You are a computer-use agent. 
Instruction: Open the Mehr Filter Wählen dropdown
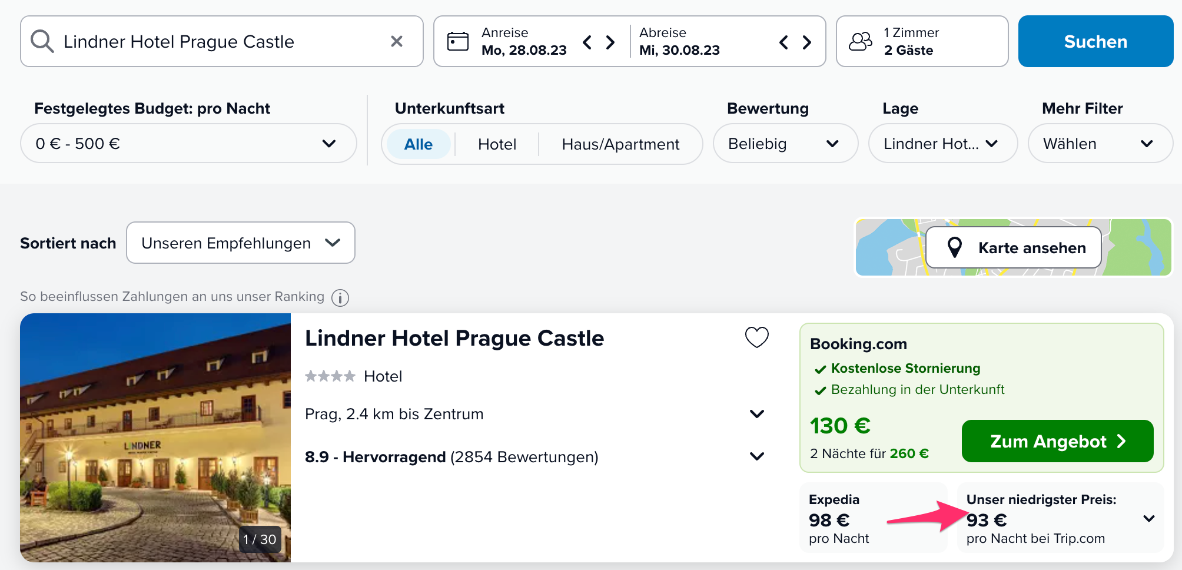pyautogui.click(x=1100, y=144)
